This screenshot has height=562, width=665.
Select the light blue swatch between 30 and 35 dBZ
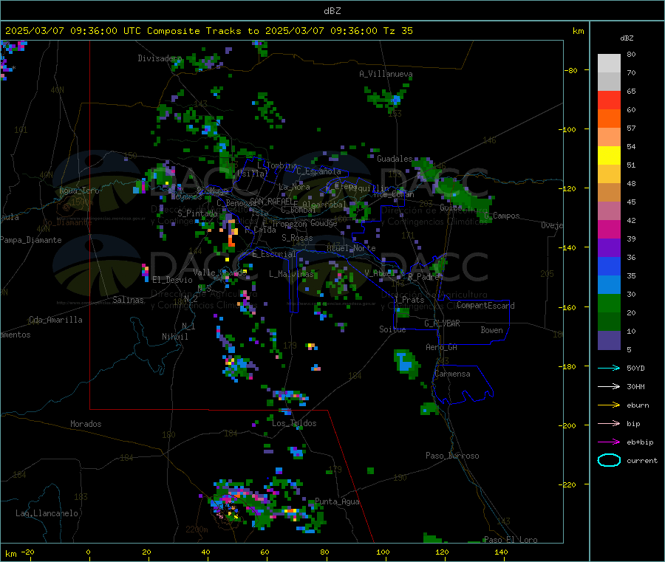pos(609,285)
